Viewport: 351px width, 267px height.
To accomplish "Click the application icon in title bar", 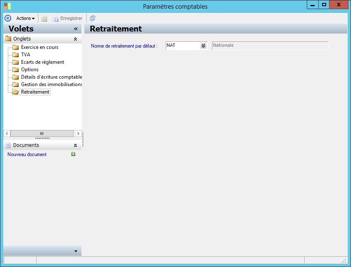I will tap(7, 6).
